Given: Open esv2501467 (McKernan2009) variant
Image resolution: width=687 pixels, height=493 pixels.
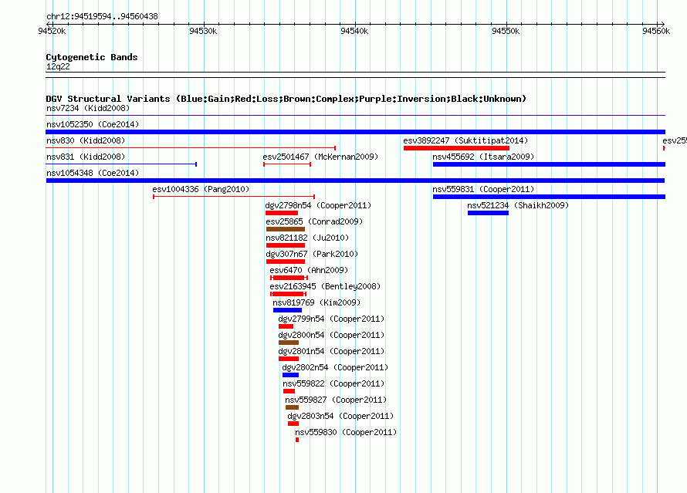Looking at the screenshot, I should tap(320, 157).
